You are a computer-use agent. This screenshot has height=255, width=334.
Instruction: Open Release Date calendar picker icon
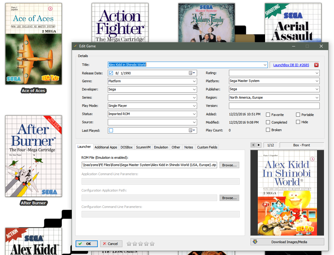(192, 73)
